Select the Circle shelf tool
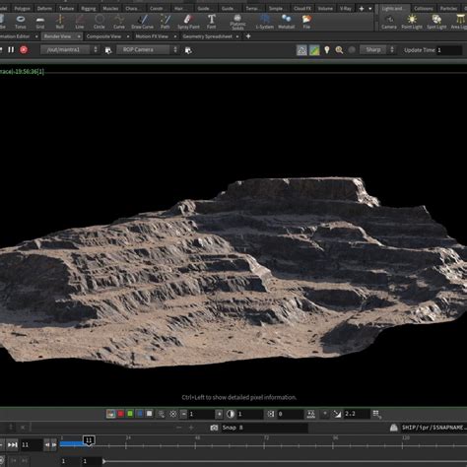This screenshot has width=467, height=467. pos(100,22)
